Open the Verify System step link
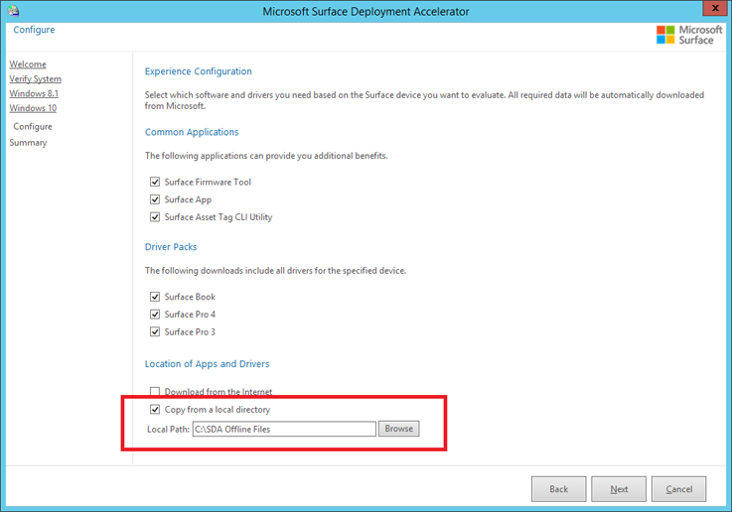This screenshot has height=512, width=732. [35, 79]
